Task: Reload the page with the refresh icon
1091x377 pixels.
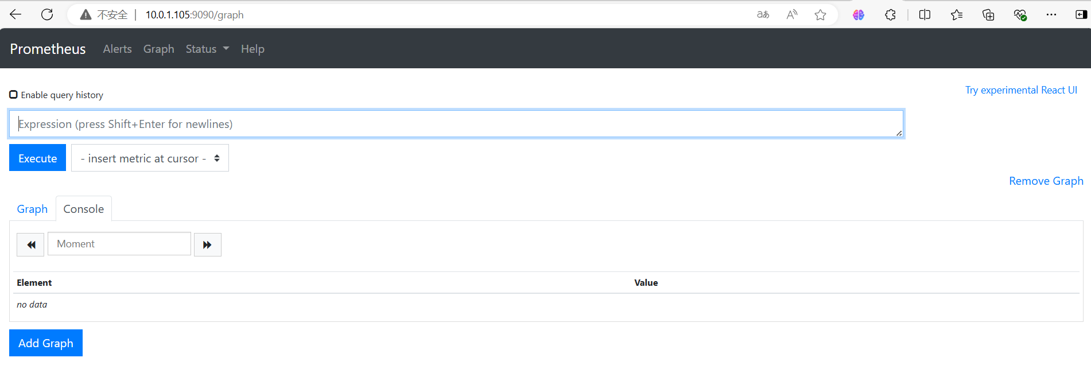Action: click(x=47, y=14)
